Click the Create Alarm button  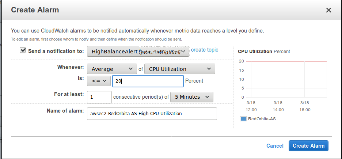pyautogui.click(x=308, y=145)
